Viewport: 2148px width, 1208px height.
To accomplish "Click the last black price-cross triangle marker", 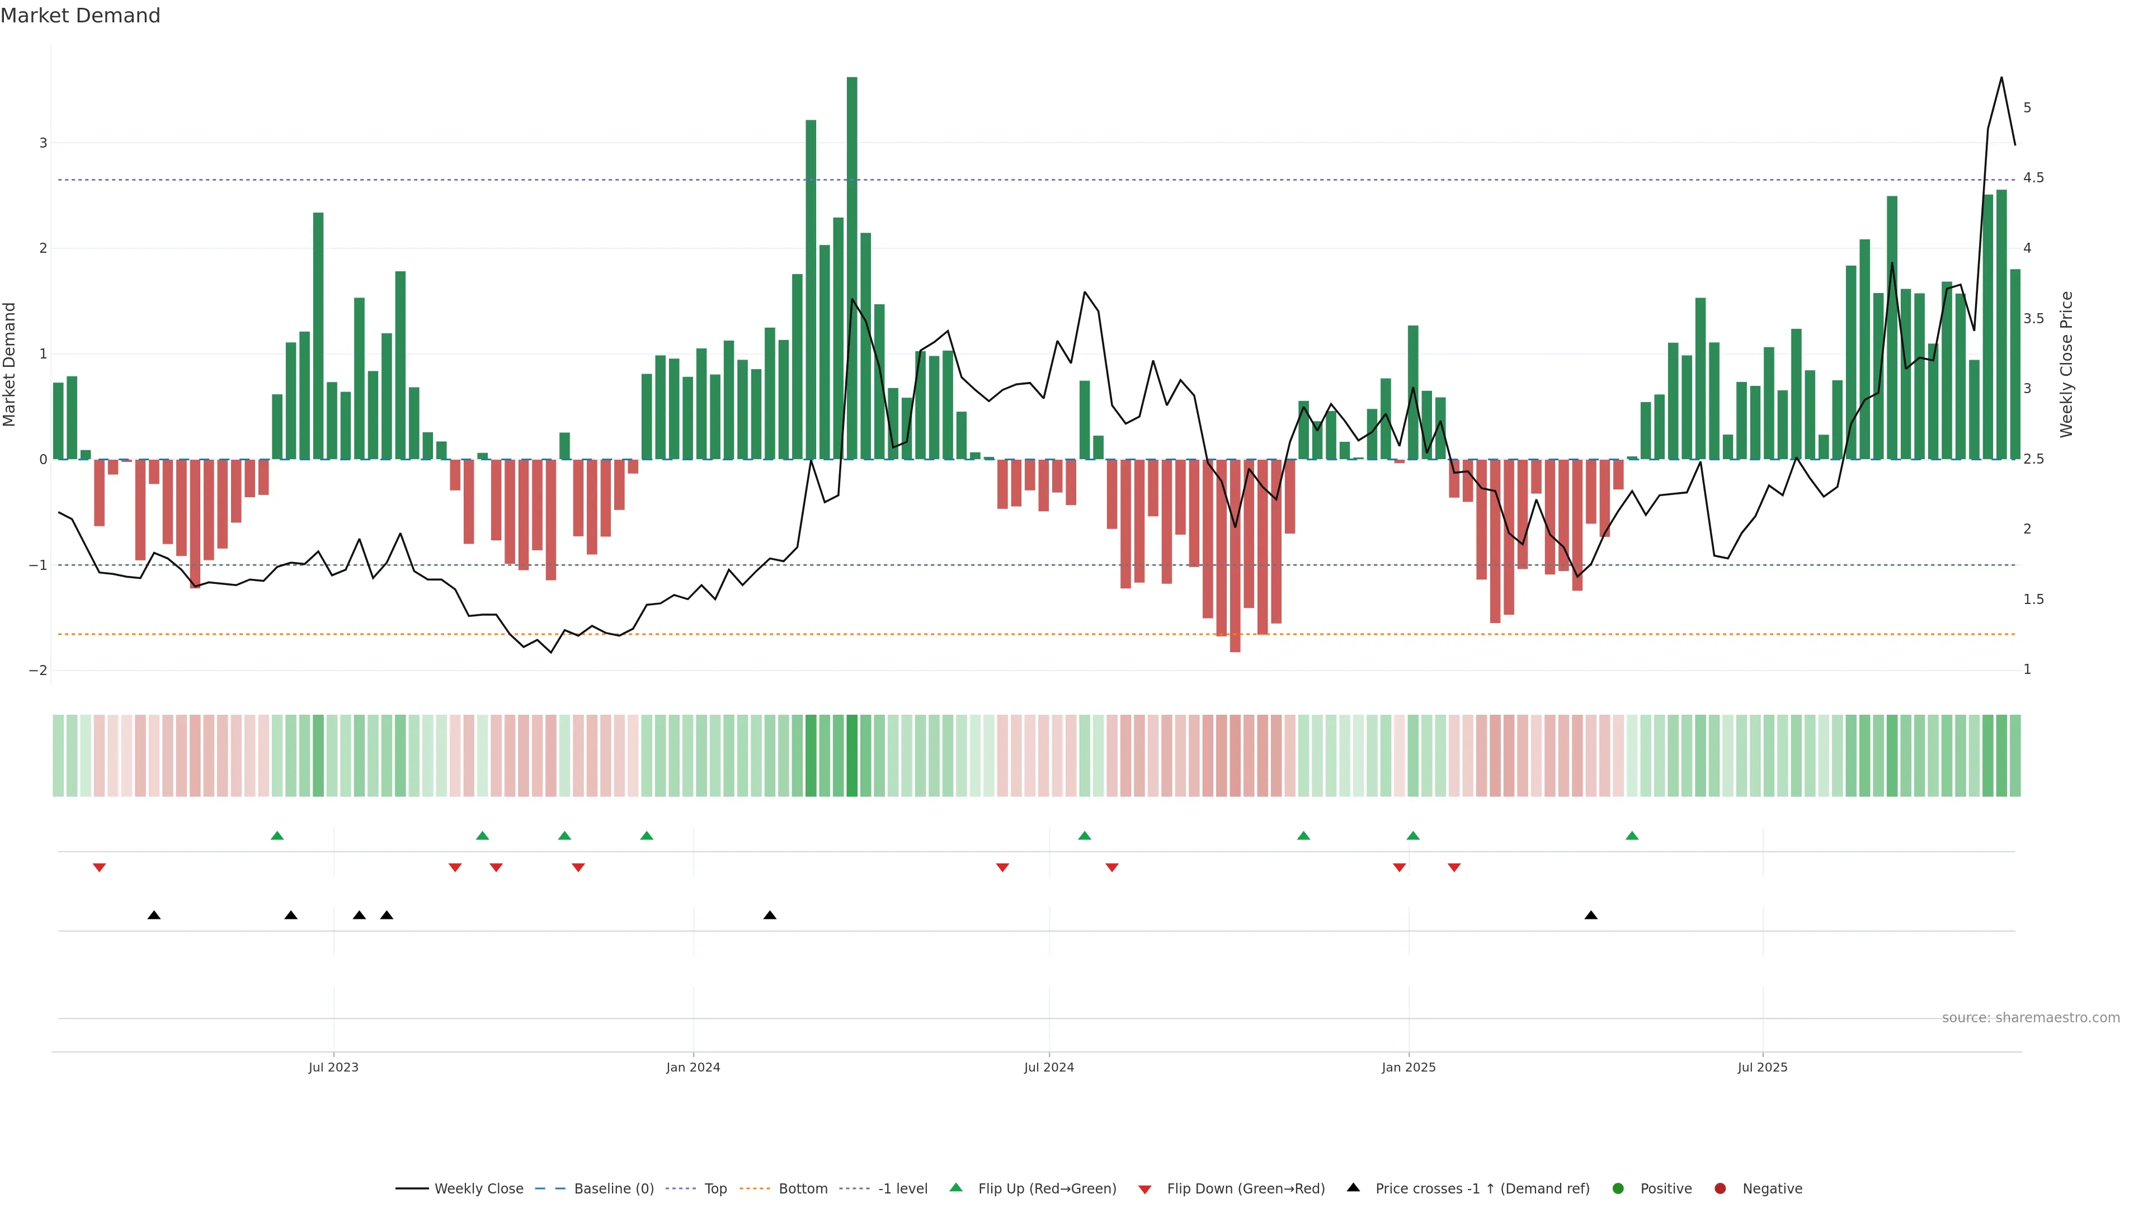I will (x=1591, y=916).
